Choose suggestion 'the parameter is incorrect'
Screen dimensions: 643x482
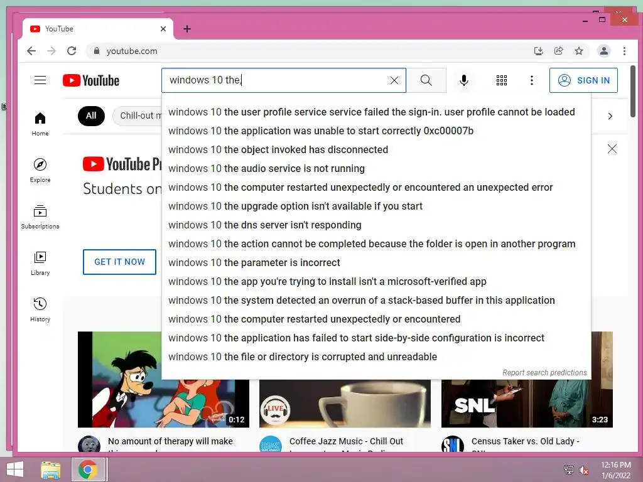tap(377, 263)
